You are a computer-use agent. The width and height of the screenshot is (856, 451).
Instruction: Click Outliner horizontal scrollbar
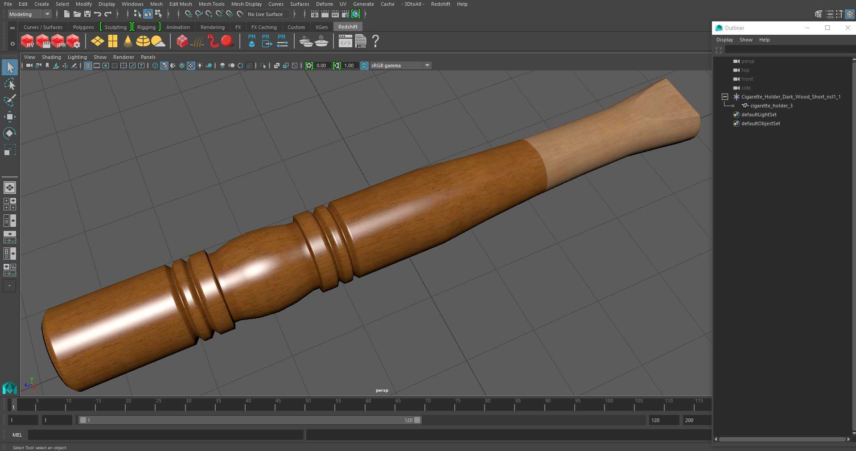click(x=782, y=439)
